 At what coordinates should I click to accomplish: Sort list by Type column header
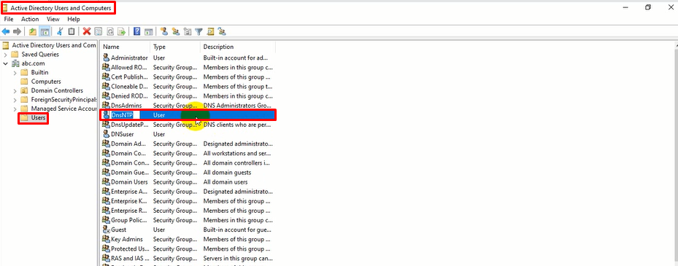(x=175, y=47)
